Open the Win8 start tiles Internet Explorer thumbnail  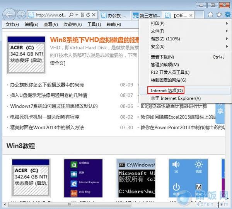click(x=83, y=178)
